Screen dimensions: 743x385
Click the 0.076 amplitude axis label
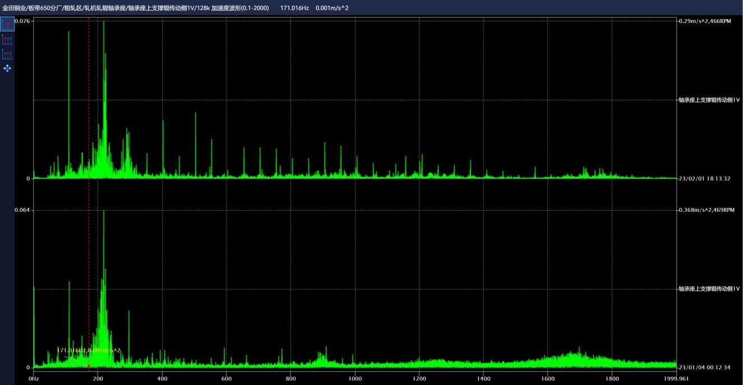(22, 21)
